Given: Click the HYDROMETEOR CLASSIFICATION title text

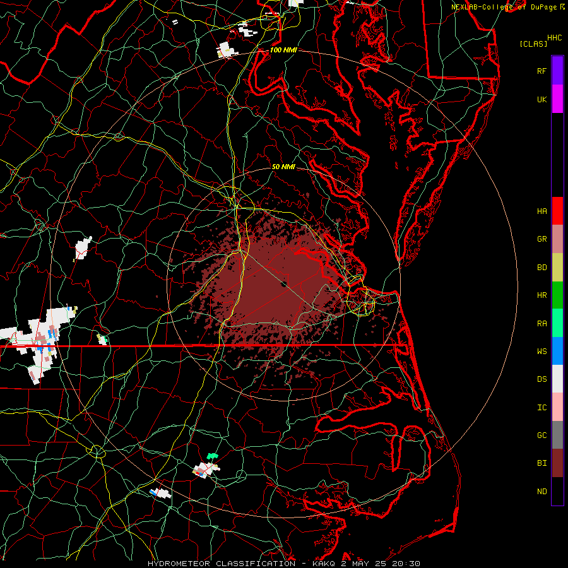Looking at the screenshot, I should [x=222, y=564].
